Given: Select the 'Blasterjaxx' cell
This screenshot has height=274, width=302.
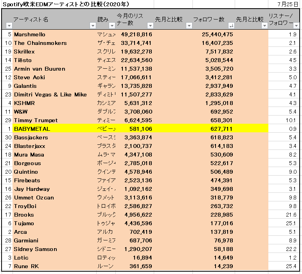Looking at the screenshot, I should [54, 146].
